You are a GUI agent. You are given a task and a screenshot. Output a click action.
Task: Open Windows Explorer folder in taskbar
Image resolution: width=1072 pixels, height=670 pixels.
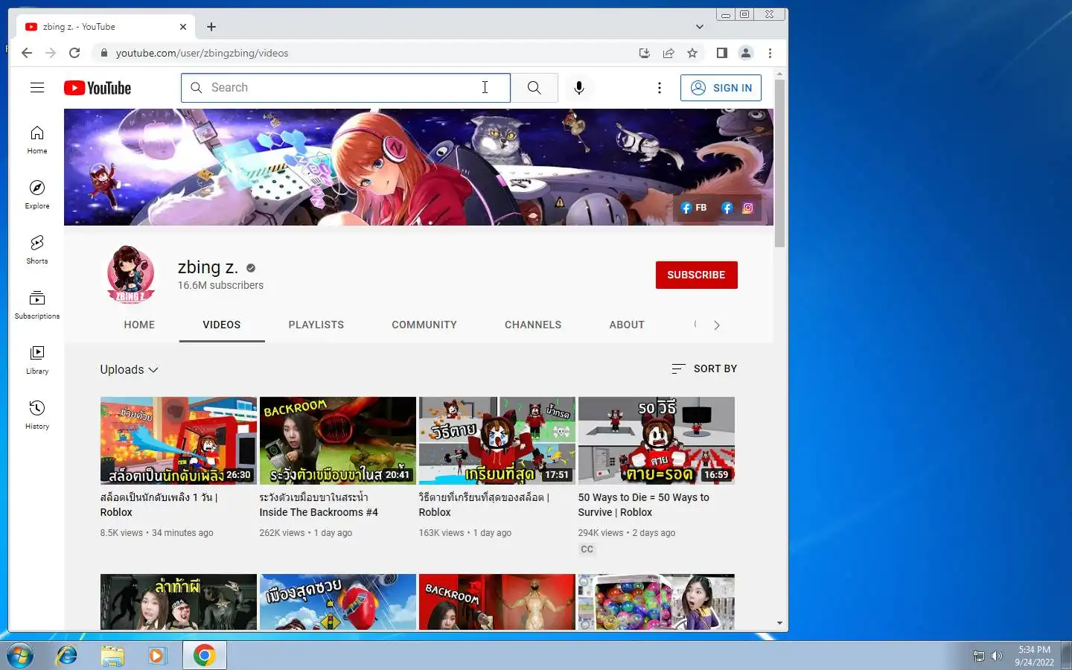(x=112, y=656)
